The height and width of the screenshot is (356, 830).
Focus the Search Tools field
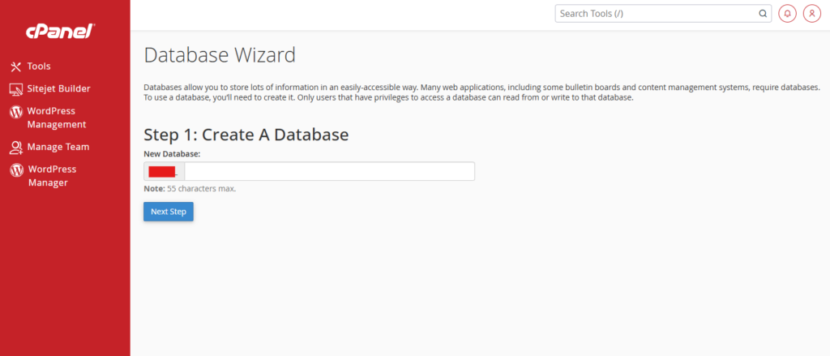(x=655, y=14)
